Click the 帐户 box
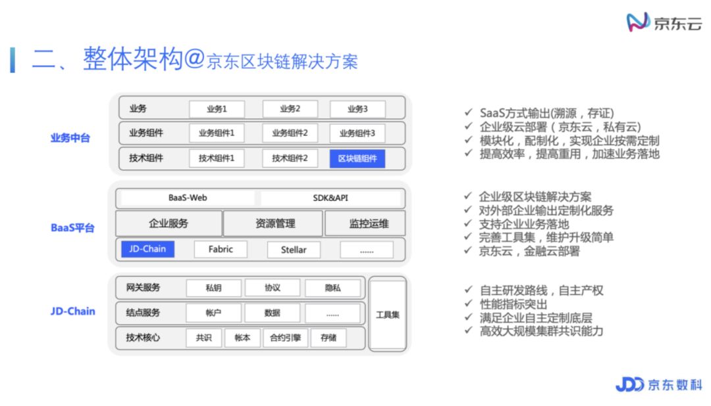 click(213, 313)
